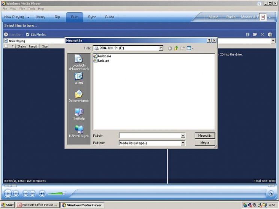This screenshot has width=279, height=209.
Task: Click the X delete icon in burn toolbar
Action: click(x=262, y=34)
